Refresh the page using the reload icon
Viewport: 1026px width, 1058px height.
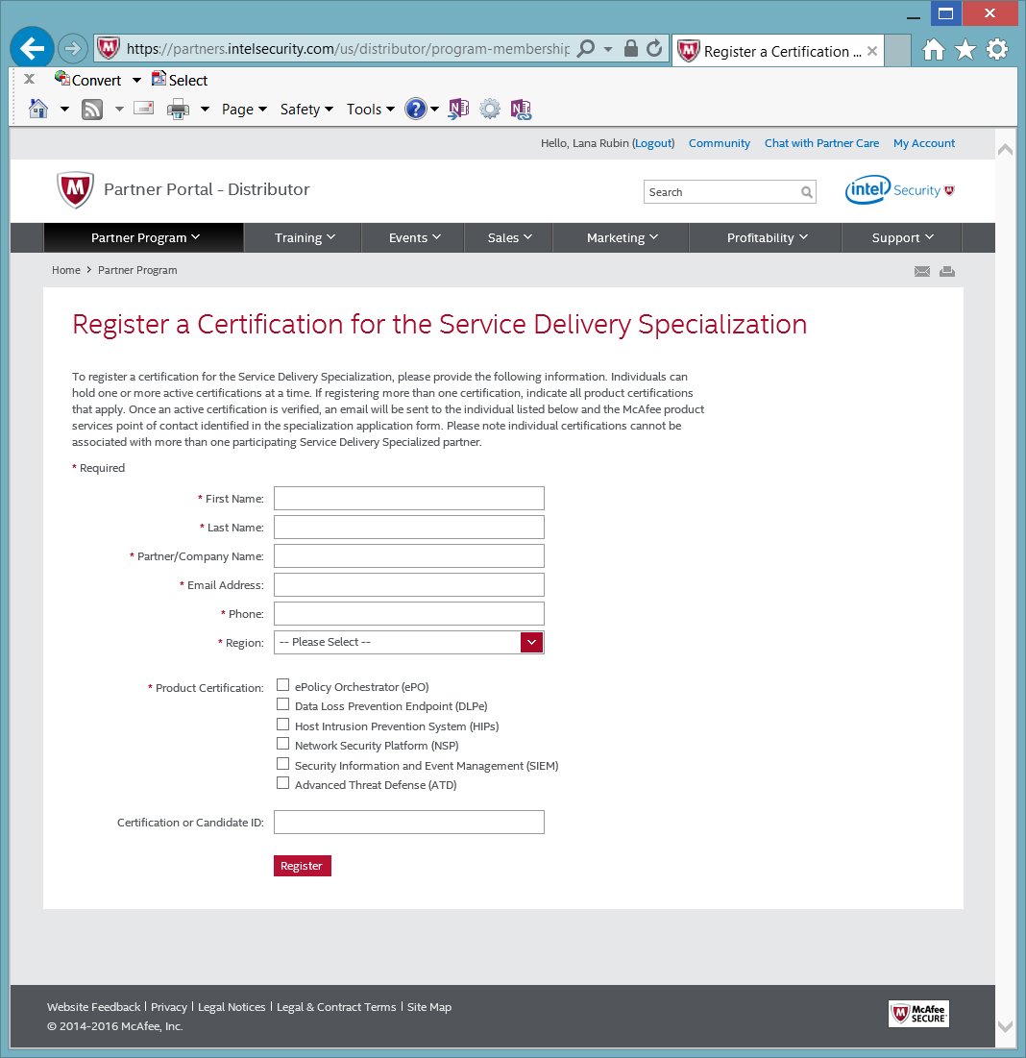coord(654,49)
